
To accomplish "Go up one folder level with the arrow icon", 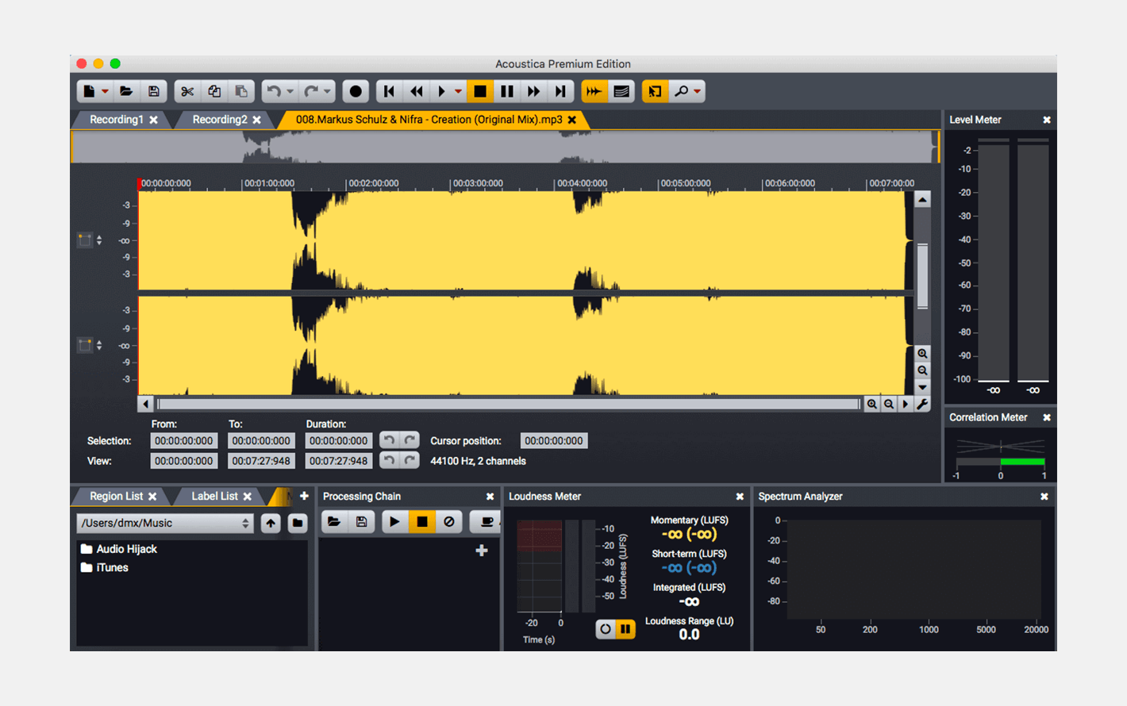I will pyautogui.click(x=271, y=524).
